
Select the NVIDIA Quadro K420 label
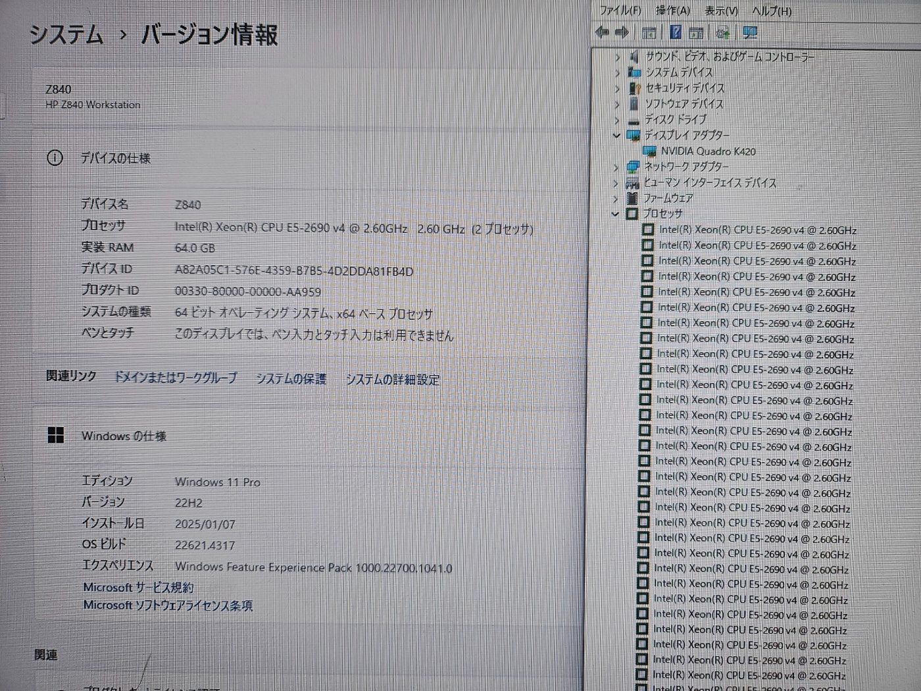pyautogui.click(x=708, y=151)
